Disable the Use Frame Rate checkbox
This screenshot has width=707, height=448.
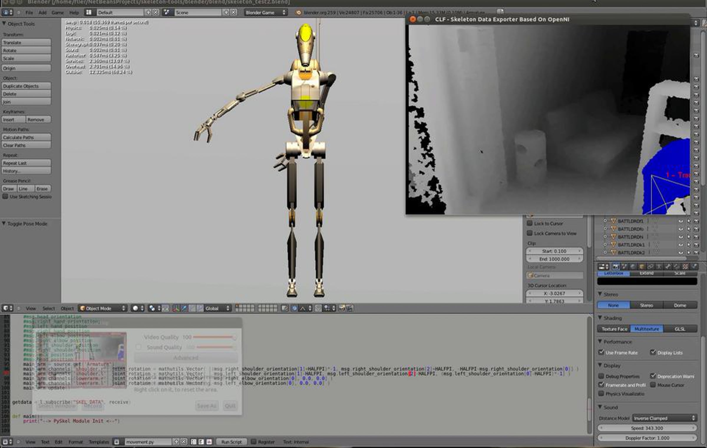coord(601,352)
